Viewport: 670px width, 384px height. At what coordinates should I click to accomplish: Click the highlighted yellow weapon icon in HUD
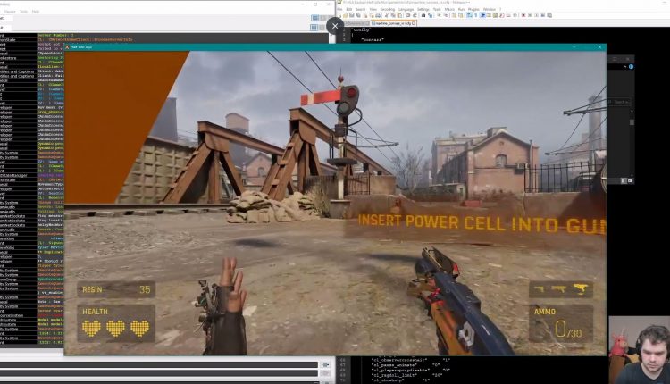(x=581, y=289)
